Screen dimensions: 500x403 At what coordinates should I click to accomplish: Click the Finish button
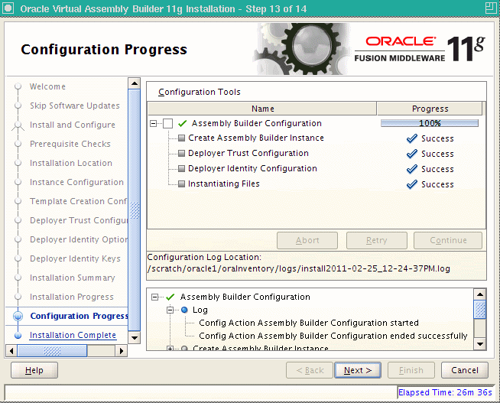411,370
